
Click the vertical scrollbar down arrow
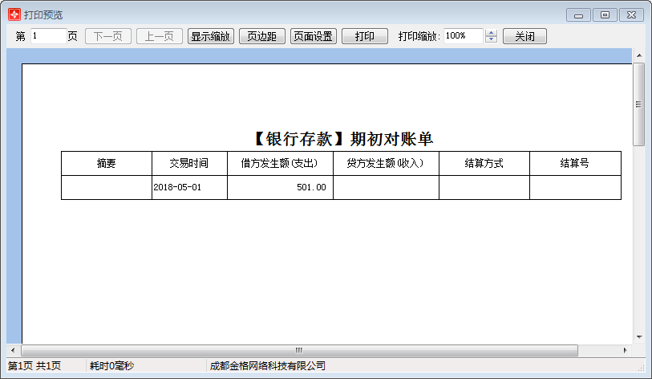pyautogui.click(x=638, y=336)
